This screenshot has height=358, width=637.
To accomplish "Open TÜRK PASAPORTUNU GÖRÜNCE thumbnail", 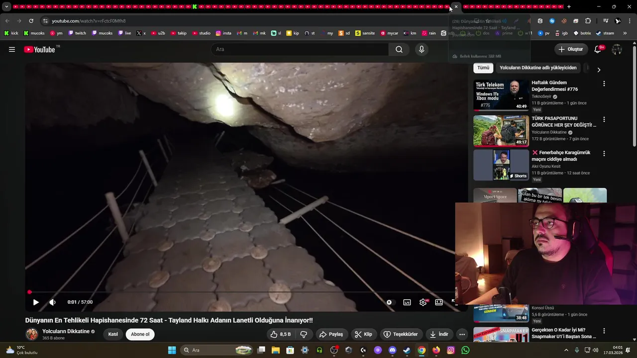I will (501, 131).
